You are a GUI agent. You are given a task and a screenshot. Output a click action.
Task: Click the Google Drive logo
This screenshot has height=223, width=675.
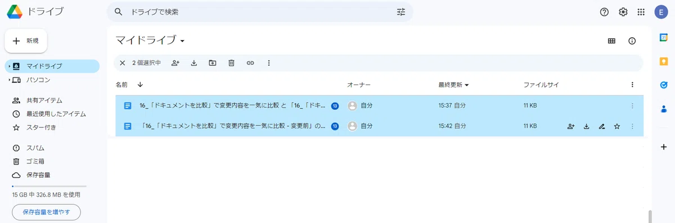[x=15, y=12]
